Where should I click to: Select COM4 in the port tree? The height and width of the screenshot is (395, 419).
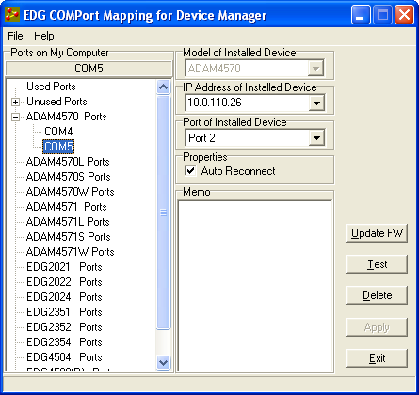[58, 132]
